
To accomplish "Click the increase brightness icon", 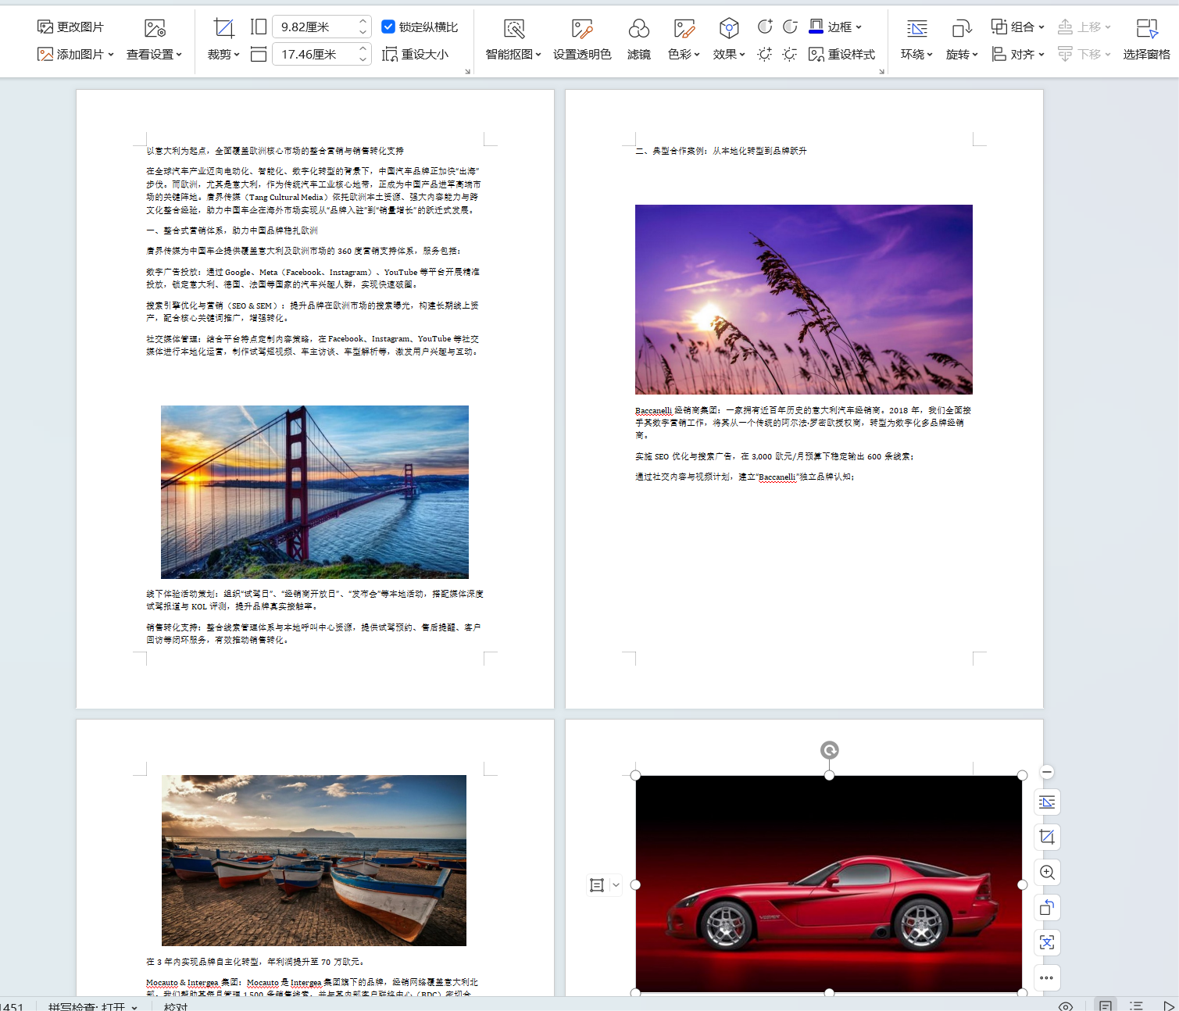I will [765, 54].
